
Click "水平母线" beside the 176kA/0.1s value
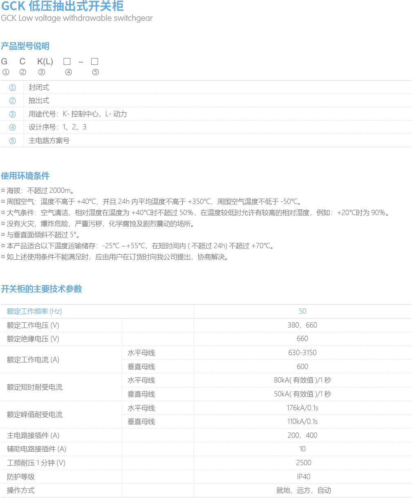click(141, 408)
